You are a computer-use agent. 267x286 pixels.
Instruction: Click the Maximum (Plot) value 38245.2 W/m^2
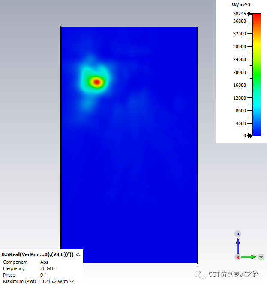click(x=57, y=281)
